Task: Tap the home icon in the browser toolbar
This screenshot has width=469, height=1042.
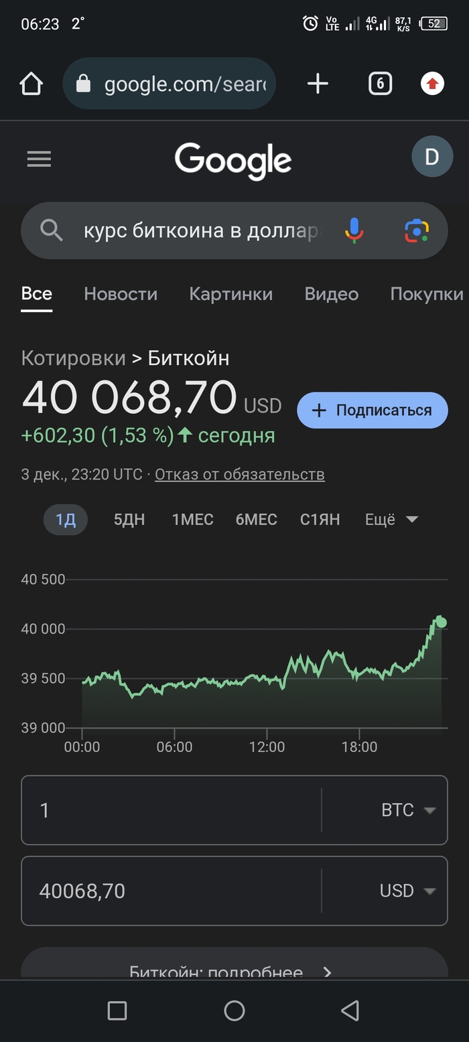Action: click(x=31, y=83)
